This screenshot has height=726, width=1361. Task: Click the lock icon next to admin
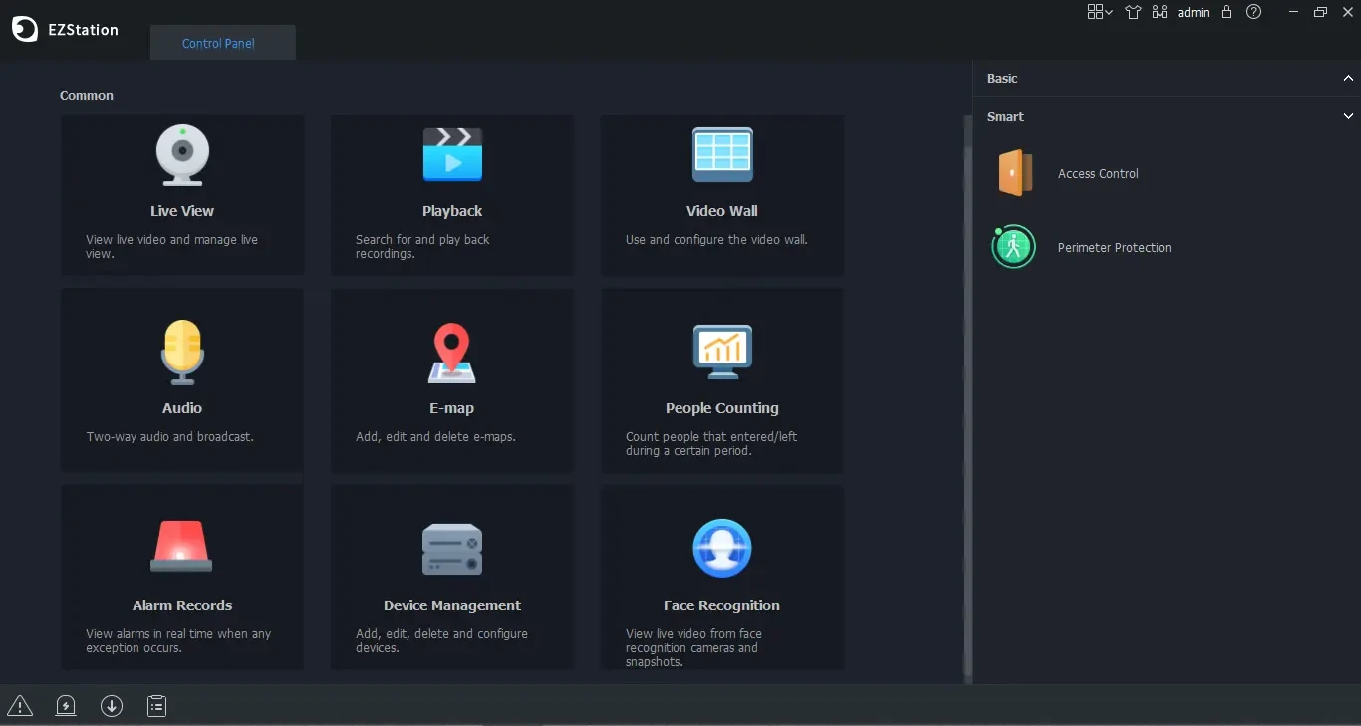[1226, 12]
